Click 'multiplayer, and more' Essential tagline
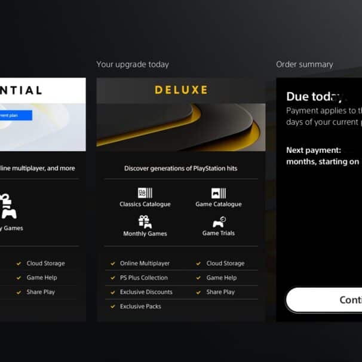Viewport: 362px width, 362px height. click(38, 168)
